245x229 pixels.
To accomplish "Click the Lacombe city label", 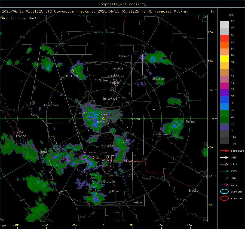I will (x=117, y=68).
